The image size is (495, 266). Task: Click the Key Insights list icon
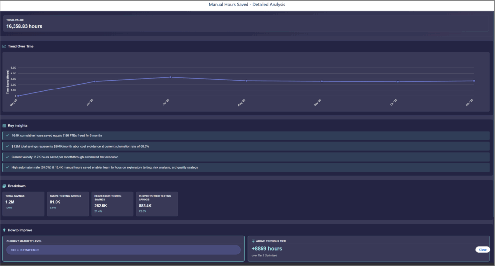4,126
